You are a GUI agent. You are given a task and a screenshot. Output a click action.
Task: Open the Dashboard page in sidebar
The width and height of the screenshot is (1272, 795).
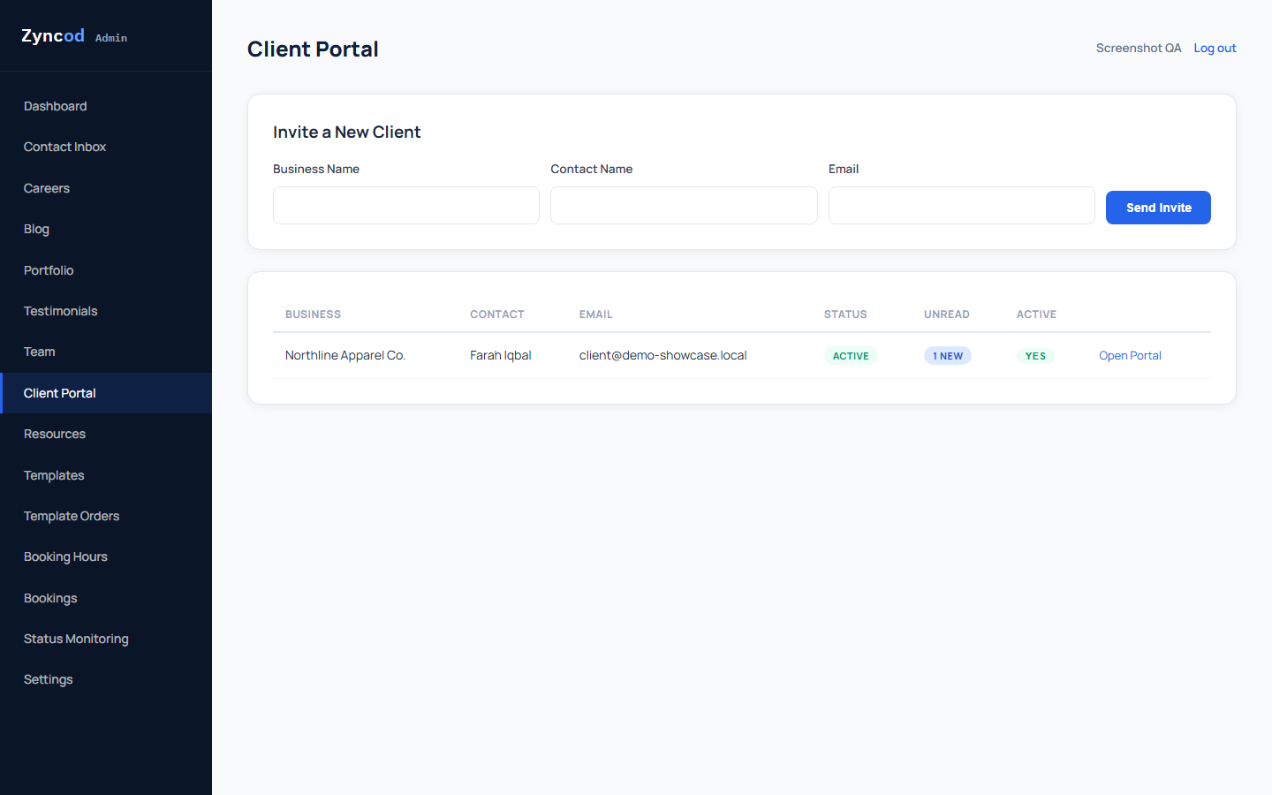coord(106,106)
